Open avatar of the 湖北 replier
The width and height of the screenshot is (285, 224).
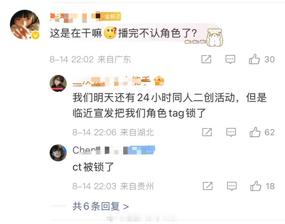click(x=58, y=83)
